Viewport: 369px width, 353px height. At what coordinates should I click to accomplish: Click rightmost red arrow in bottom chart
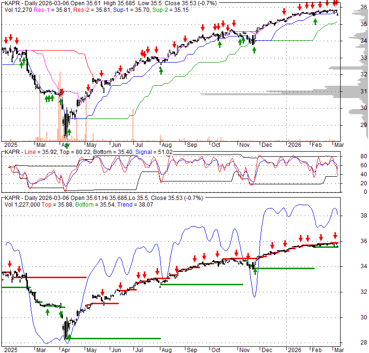click(335, 235)
